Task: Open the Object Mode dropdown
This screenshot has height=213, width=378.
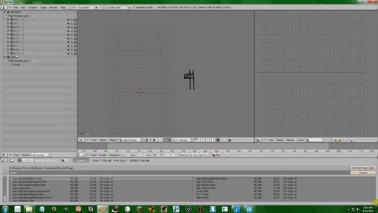Action: 131,140
